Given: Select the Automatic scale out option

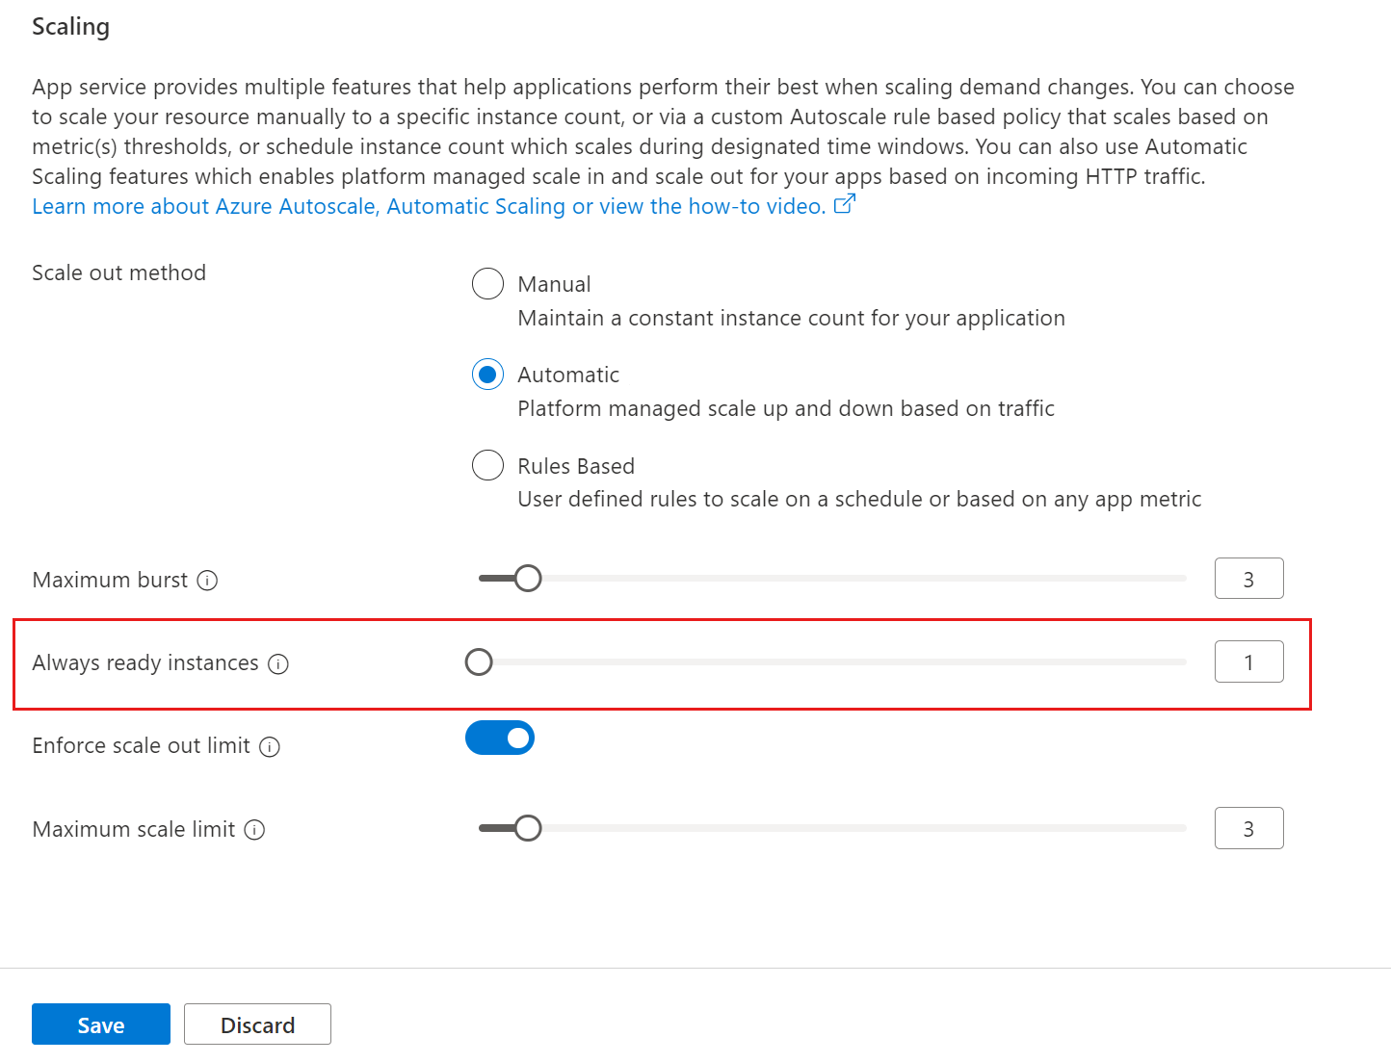Looking at the screenshot, I should [487, 375].
